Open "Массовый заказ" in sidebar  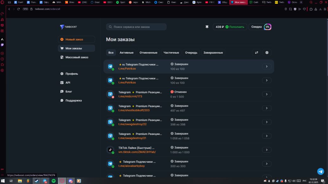76,57
